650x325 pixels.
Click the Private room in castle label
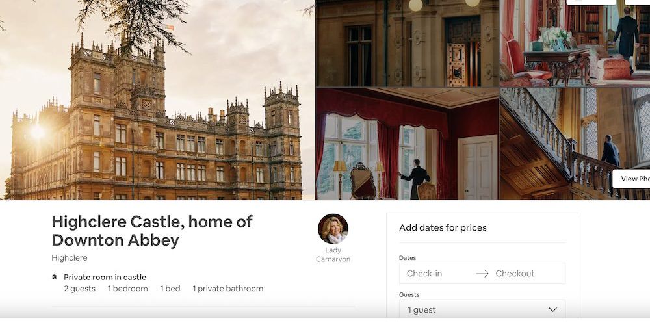pos(105,277)
